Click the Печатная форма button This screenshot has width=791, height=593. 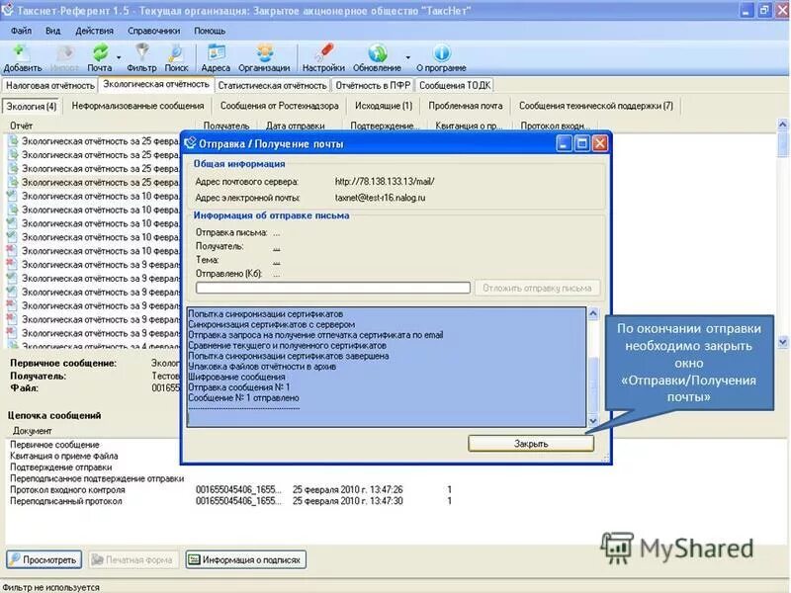pyautogui.click(x=133, y=559)
